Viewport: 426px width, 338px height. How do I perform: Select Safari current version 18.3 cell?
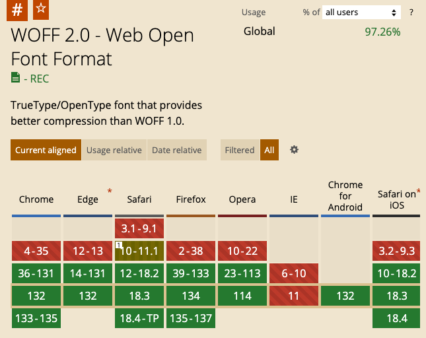139,296
